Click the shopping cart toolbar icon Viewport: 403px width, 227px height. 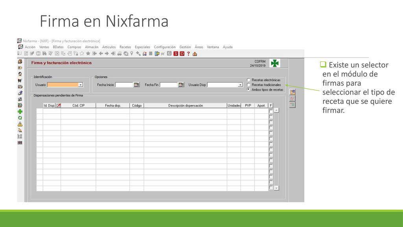[163, 54]
